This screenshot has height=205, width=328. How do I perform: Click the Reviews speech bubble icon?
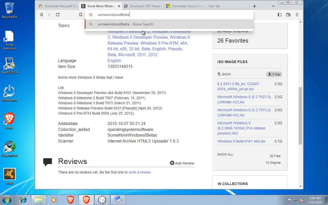click(x=47, y=162)
